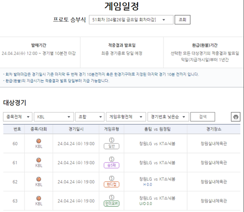Screen dimensions: 244x212
Task: Click the 승5패 game type badge
Action: coord(111,165)
